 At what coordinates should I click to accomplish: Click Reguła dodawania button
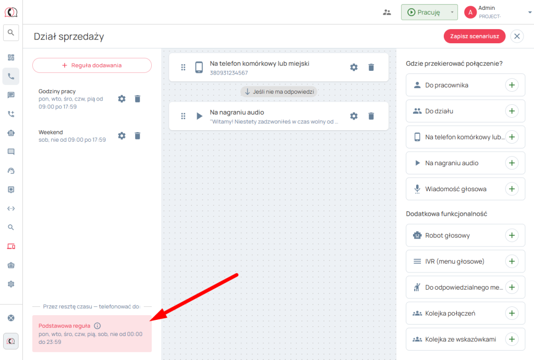click(92, 65)
